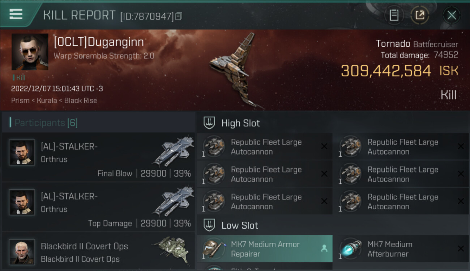The image size is (470, 271).
Task: Select the first Republic Fleet Large Autocannon
Action: 264,146
